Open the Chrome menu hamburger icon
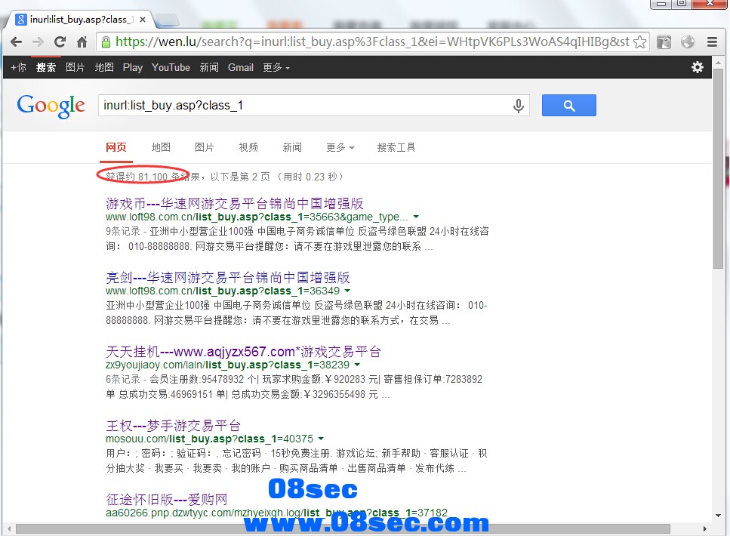Viewport: 730px width, 536px height. pyautogui.click(x=712, y=42)
